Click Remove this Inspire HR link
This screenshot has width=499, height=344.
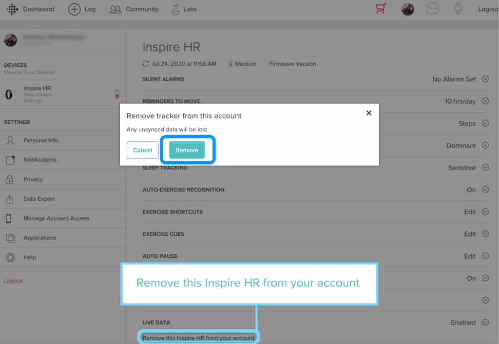[198, 338]
